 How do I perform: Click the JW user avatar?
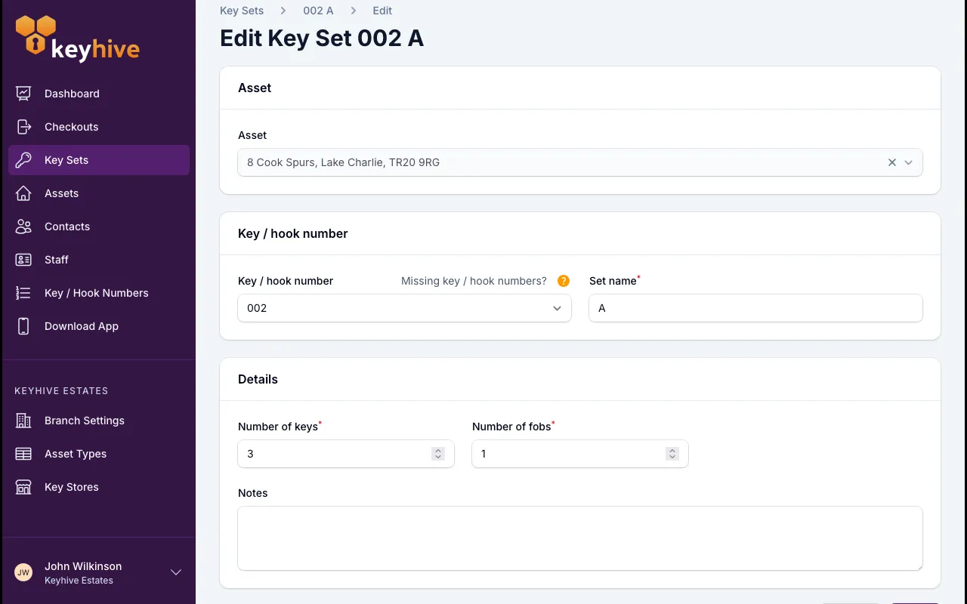pyautogui.click(x=23, y=572)
